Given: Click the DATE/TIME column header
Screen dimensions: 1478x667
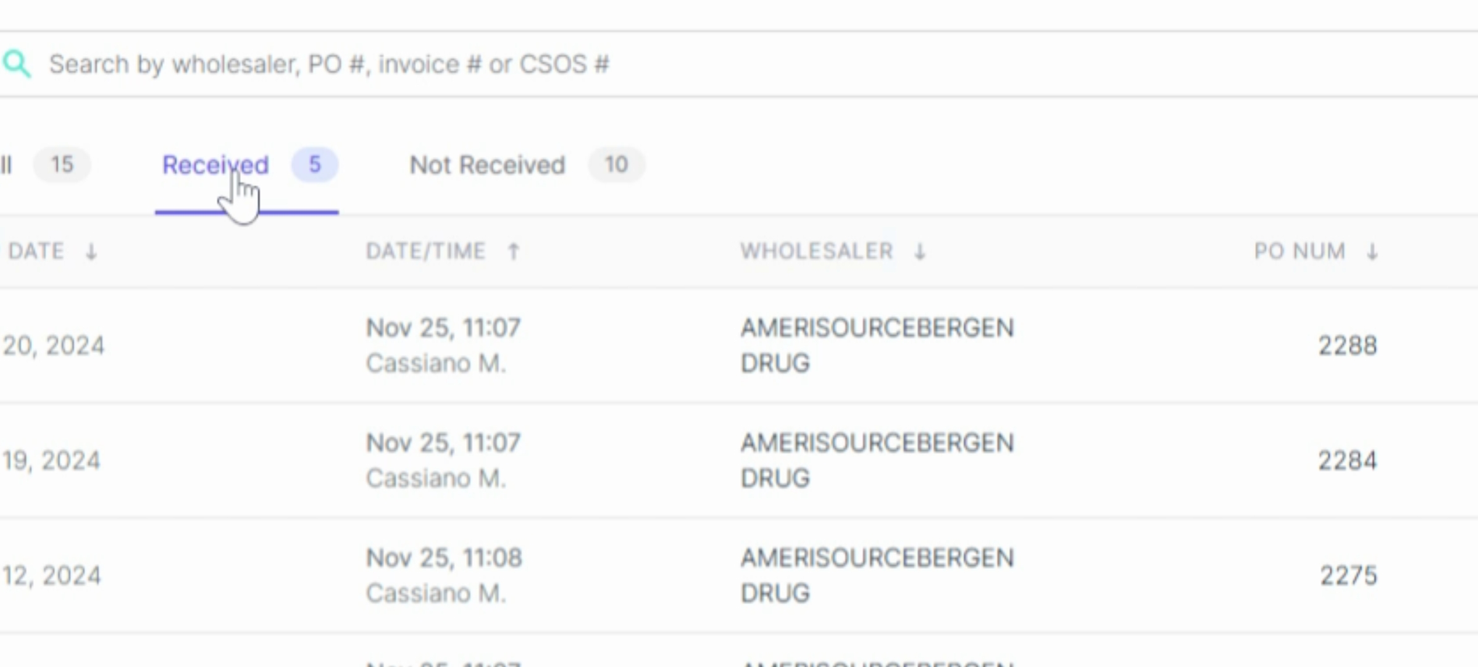Looking at the screenshot, I should 425,251.
